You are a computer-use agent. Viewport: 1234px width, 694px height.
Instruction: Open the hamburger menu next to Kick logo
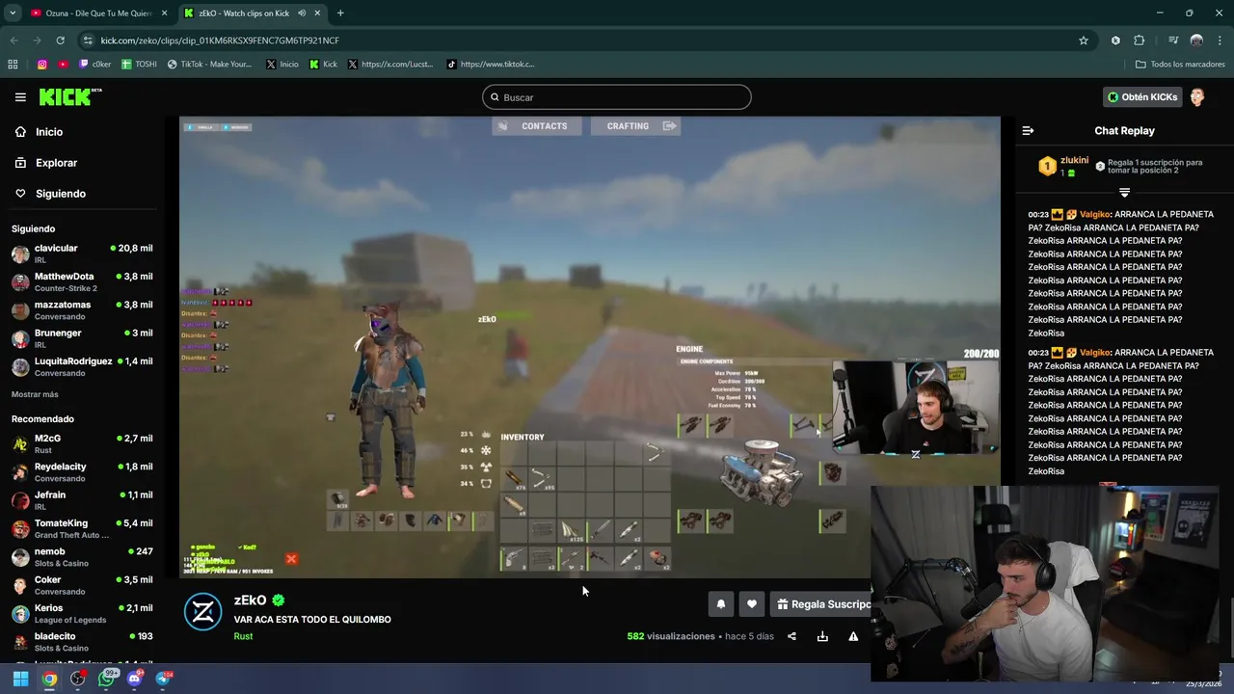20,97
